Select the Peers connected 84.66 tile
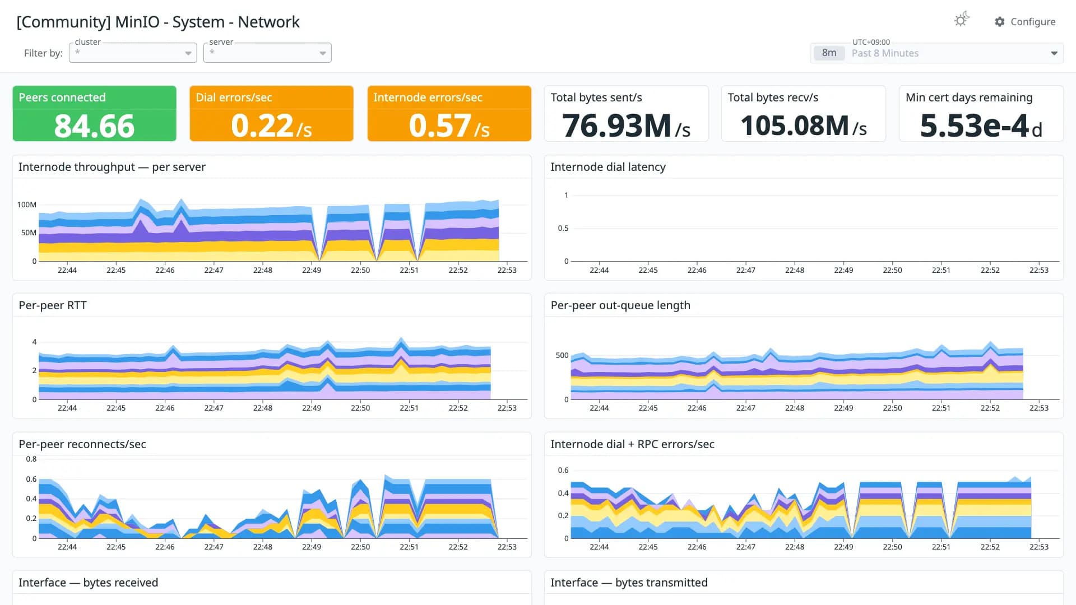Viewport: 1076px width, 605px height. click(x=94, y=114)
